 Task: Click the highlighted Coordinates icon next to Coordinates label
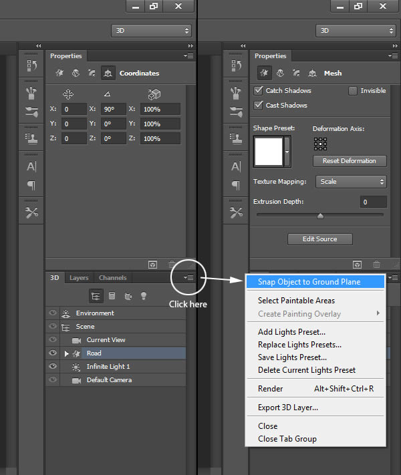[108, 73]
